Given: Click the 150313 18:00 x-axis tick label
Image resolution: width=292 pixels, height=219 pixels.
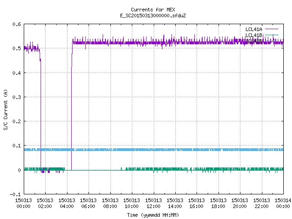Looking at the screenshot, I should click(218, 203).
